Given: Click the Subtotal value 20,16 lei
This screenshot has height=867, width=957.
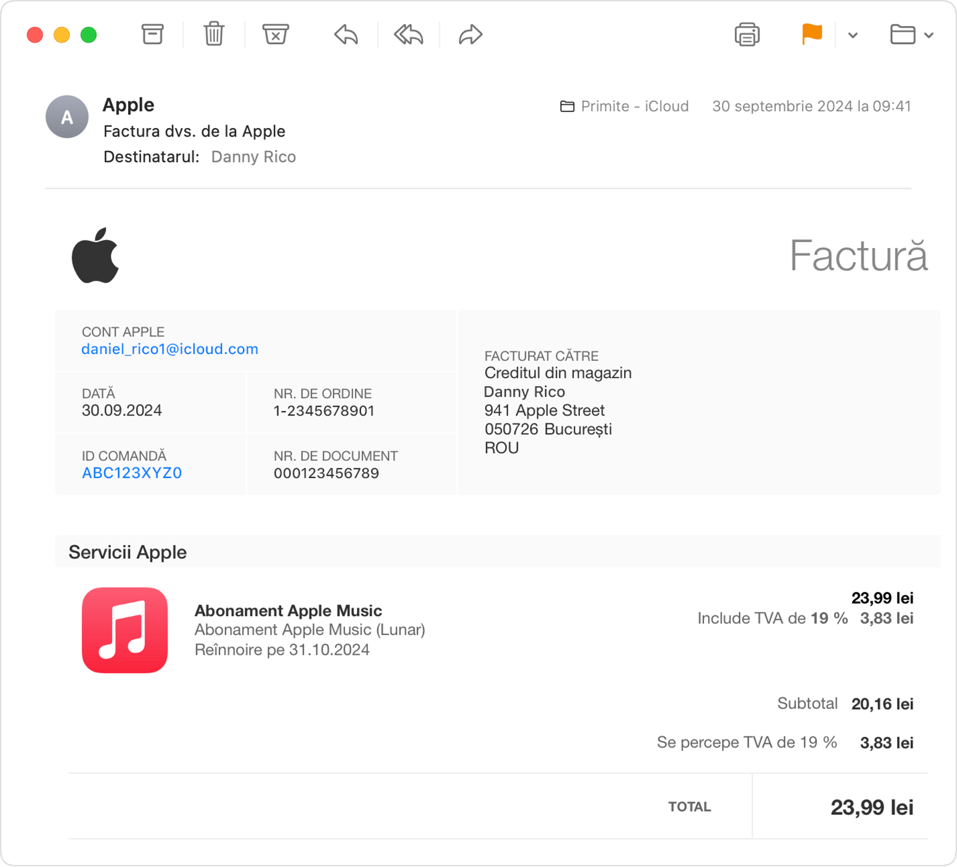Looking at the screenshot, I should pos(882,704).
